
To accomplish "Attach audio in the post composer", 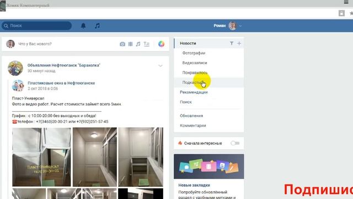I will [x=138, y=44].
